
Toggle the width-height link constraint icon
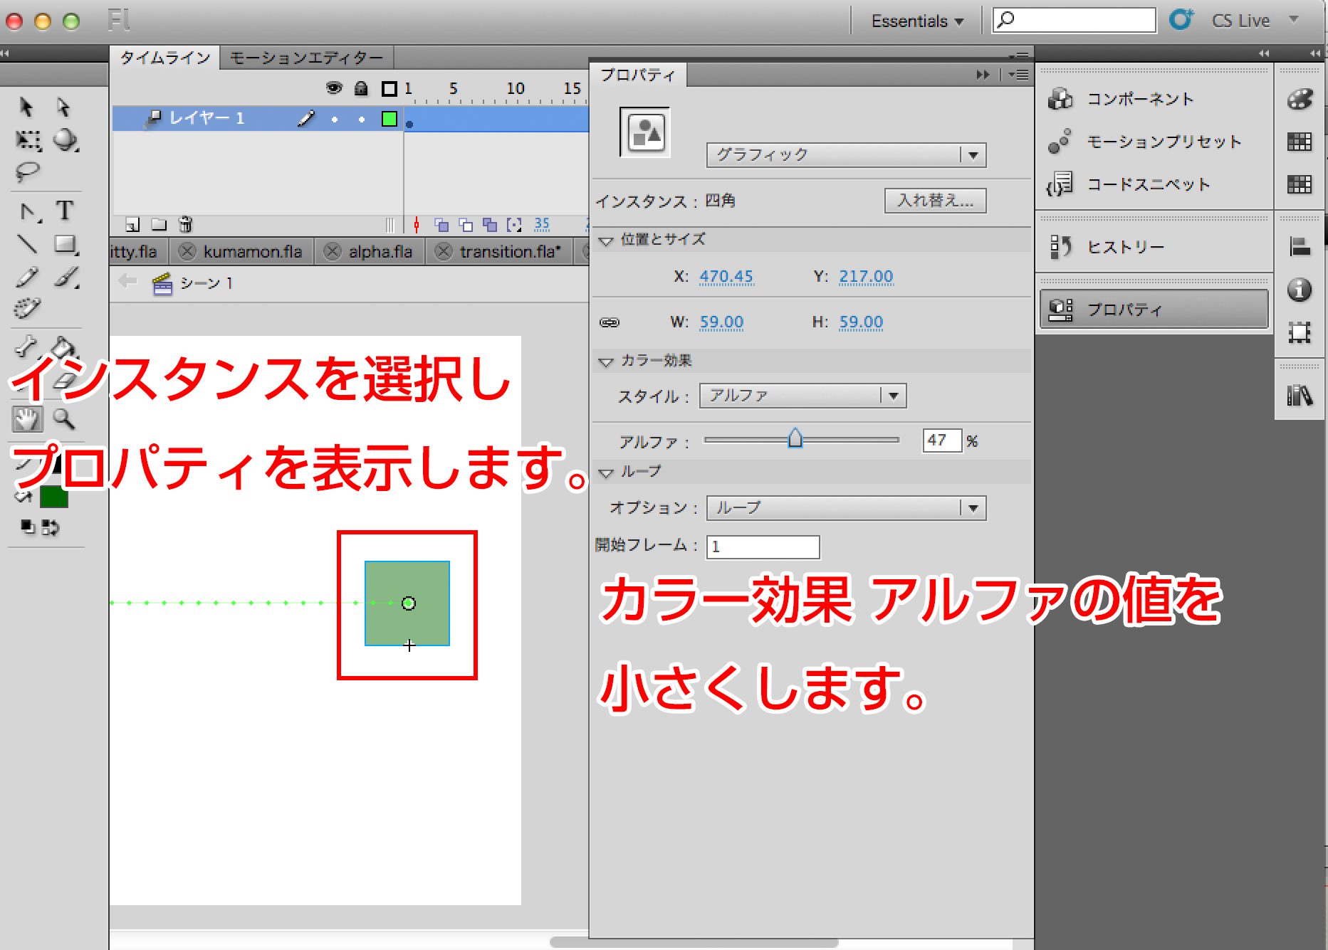coord(610,322)
